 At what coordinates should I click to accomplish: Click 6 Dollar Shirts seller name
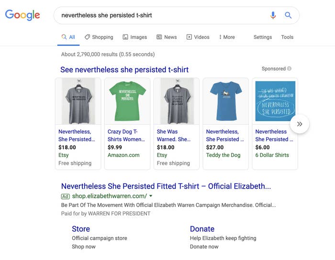tap(272, 155)
